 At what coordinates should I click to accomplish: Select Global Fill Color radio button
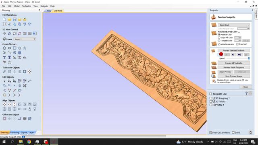point(219,37)
